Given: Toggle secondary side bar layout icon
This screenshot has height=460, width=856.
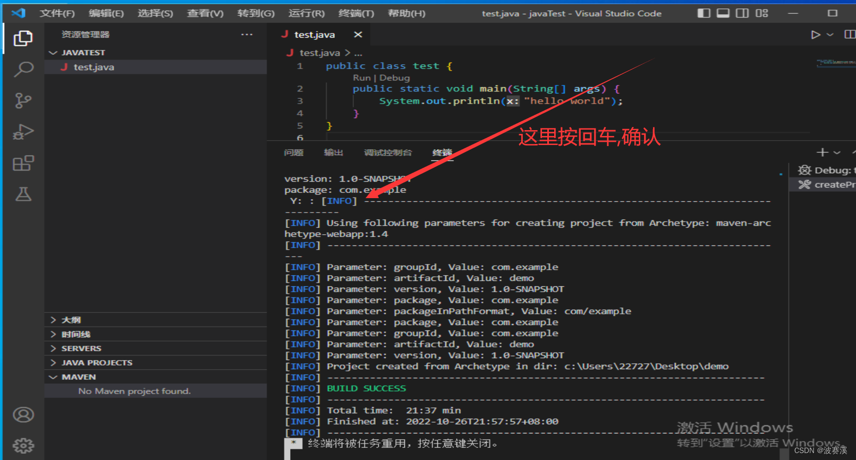Looking at the screenshot, I should point(742,13).
